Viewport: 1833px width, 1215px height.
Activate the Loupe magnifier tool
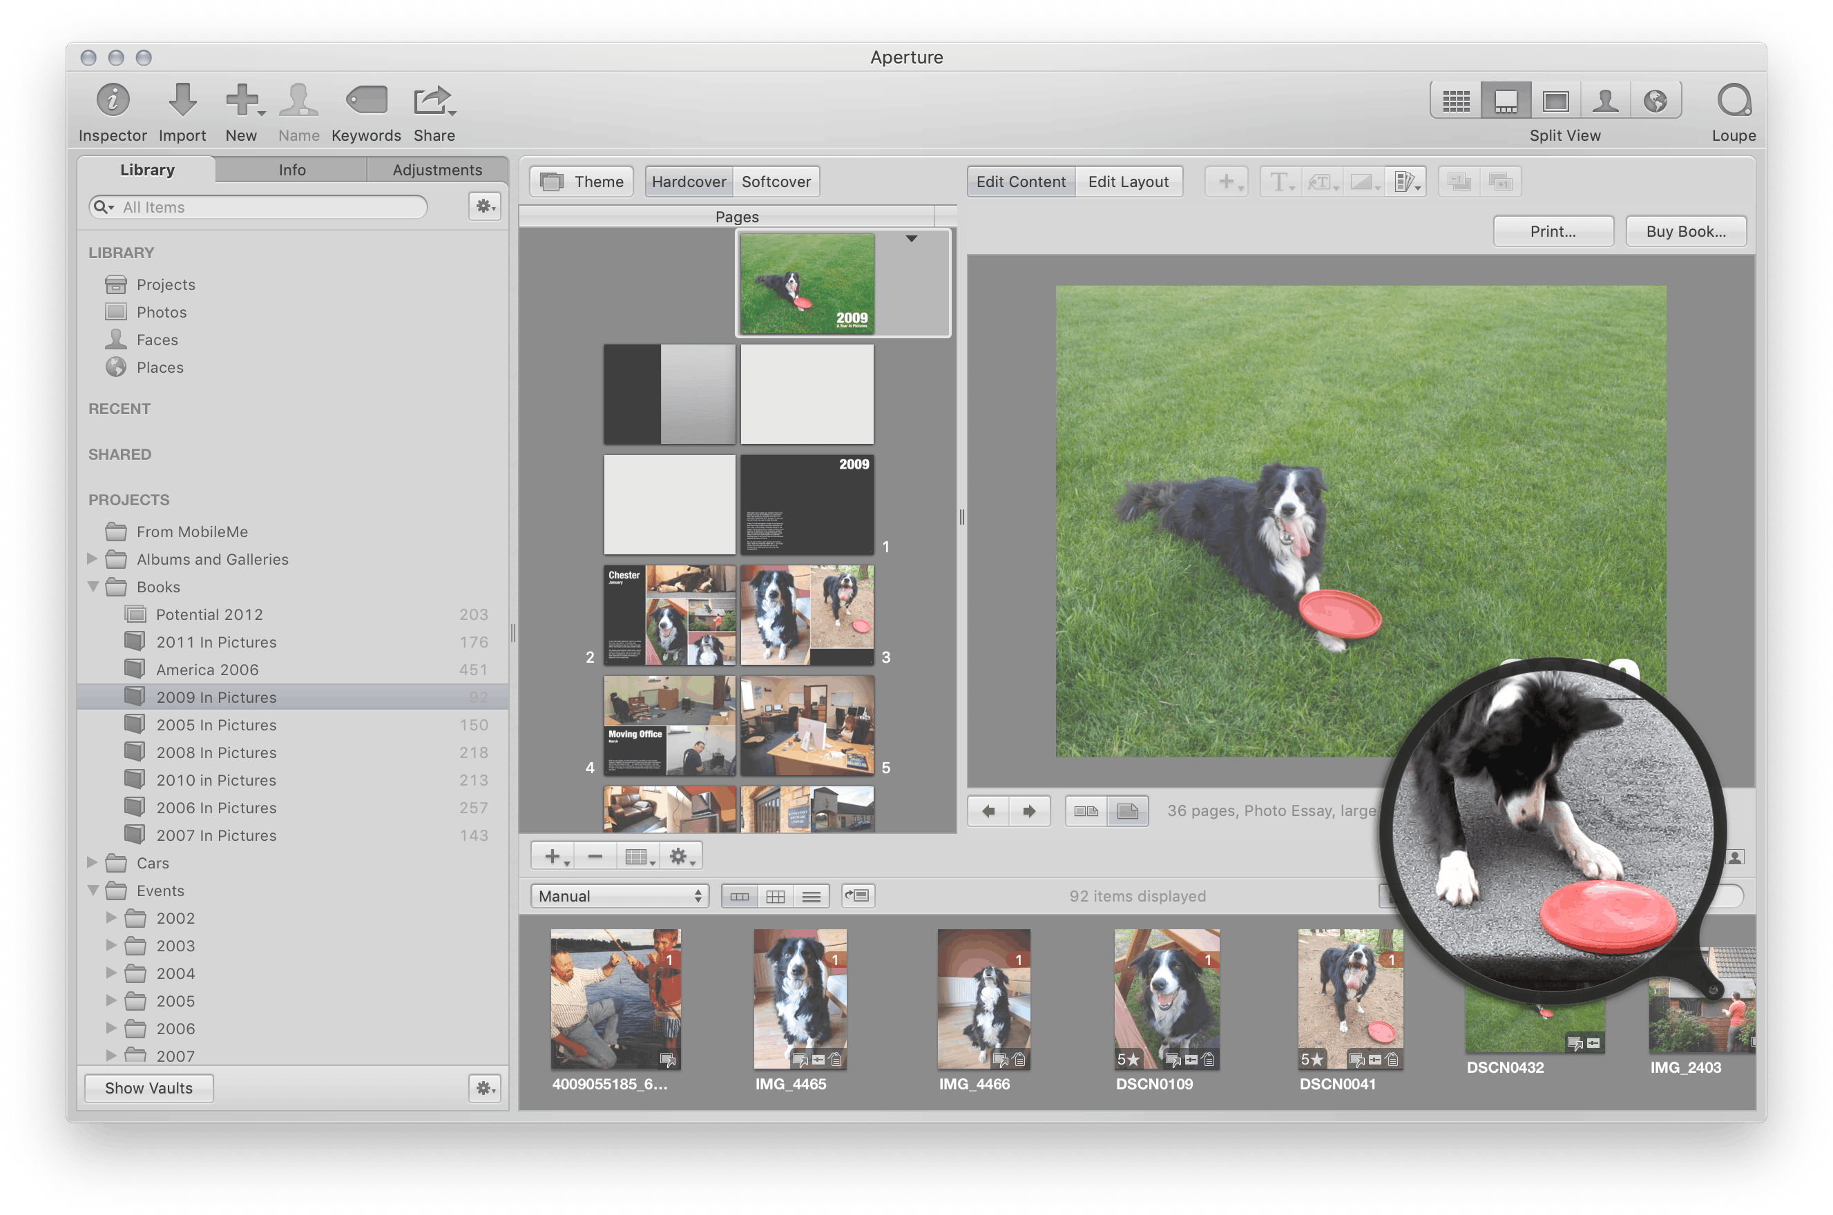[x=1733, y=101]
